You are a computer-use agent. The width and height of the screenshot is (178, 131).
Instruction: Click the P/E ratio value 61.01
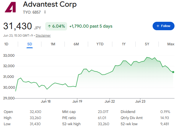click(102, 118)
